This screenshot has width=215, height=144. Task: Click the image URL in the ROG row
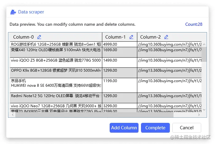tap(170, 44)
